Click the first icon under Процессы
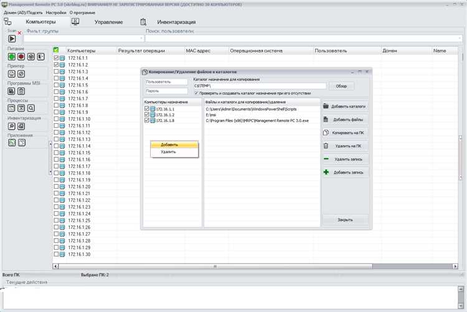This screenshot has width=467, height=312. pos(11,108)
